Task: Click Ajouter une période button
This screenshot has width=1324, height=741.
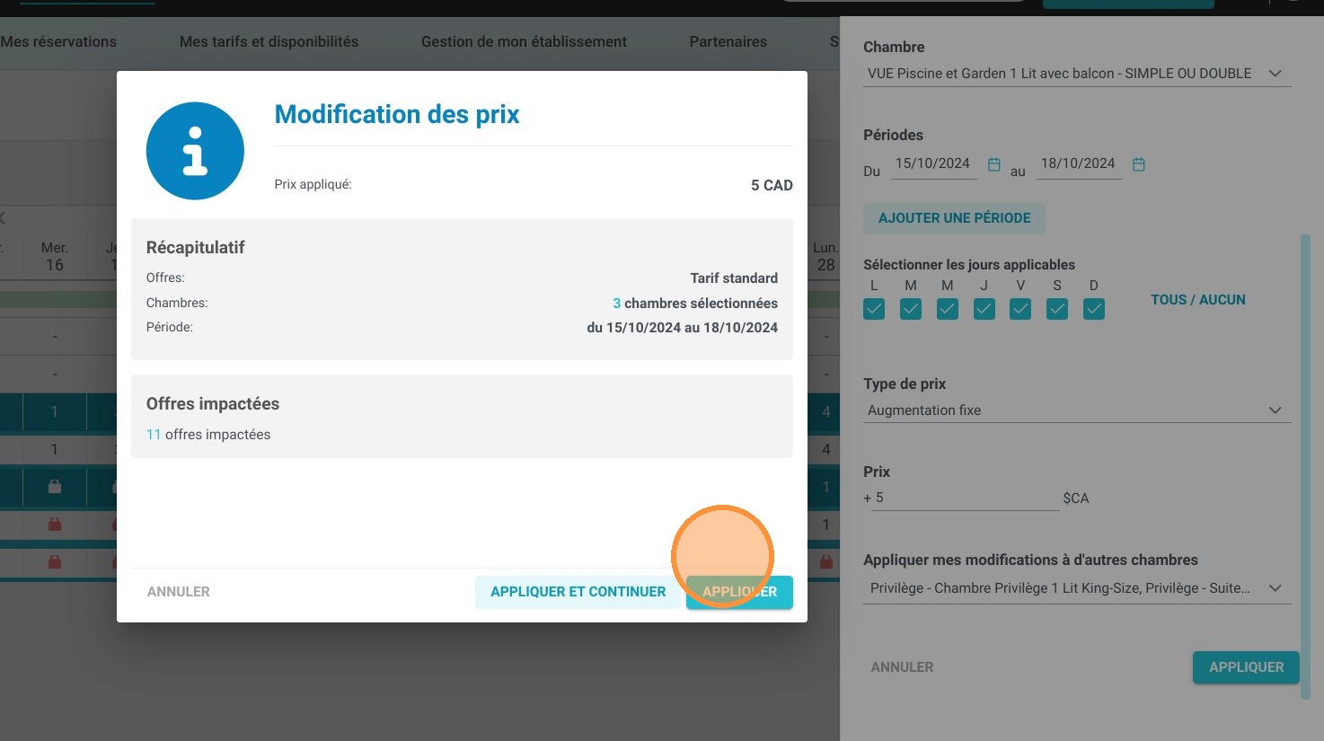Action: point(954,218)
